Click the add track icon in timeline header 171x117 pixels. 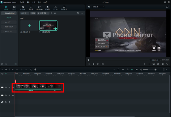pyautogui.click(x=2, y=74)
